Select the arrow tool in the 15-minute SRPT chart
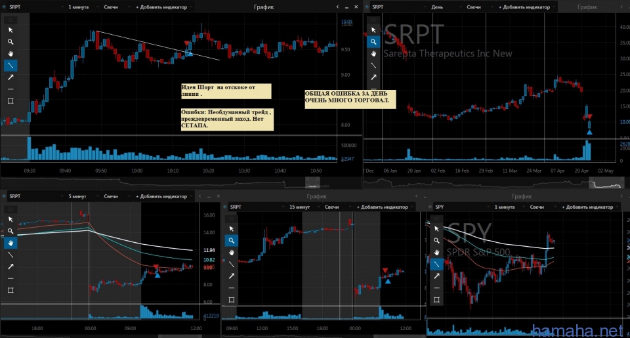The height and width of the screenshot is (338, 630). [232, 276]
